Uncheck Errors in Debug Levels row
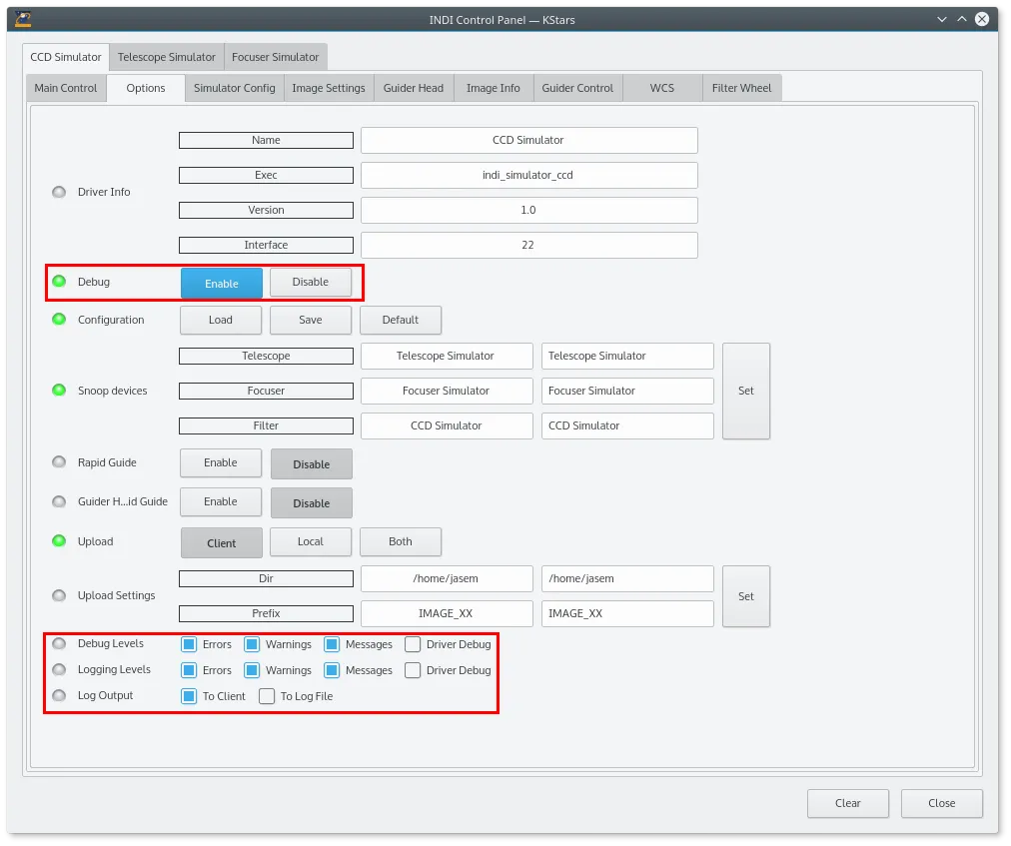Image resolution: width=1011 pixels, height=846 pixels. [x=189, y=644]
